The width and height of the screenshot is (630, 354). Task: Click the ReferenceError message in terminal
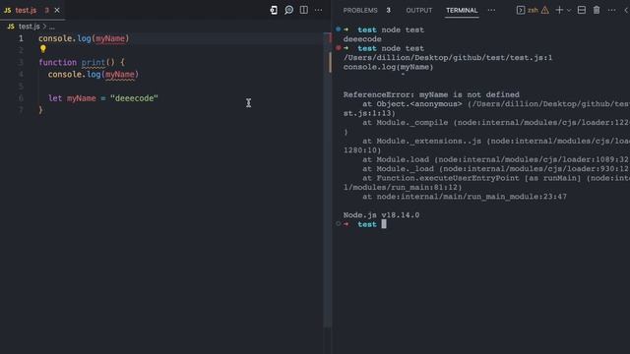click(431, 94)
